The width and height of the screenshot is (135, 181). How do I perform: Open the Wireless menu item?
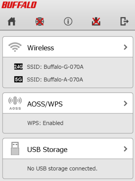point(68,47)
